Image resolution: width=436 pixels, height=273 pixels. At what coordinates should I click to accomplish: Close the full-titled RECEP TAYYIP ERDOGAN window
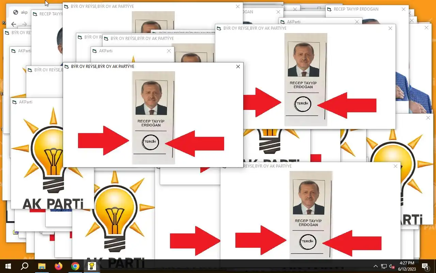pyautogui.click(x=404, y=9)
